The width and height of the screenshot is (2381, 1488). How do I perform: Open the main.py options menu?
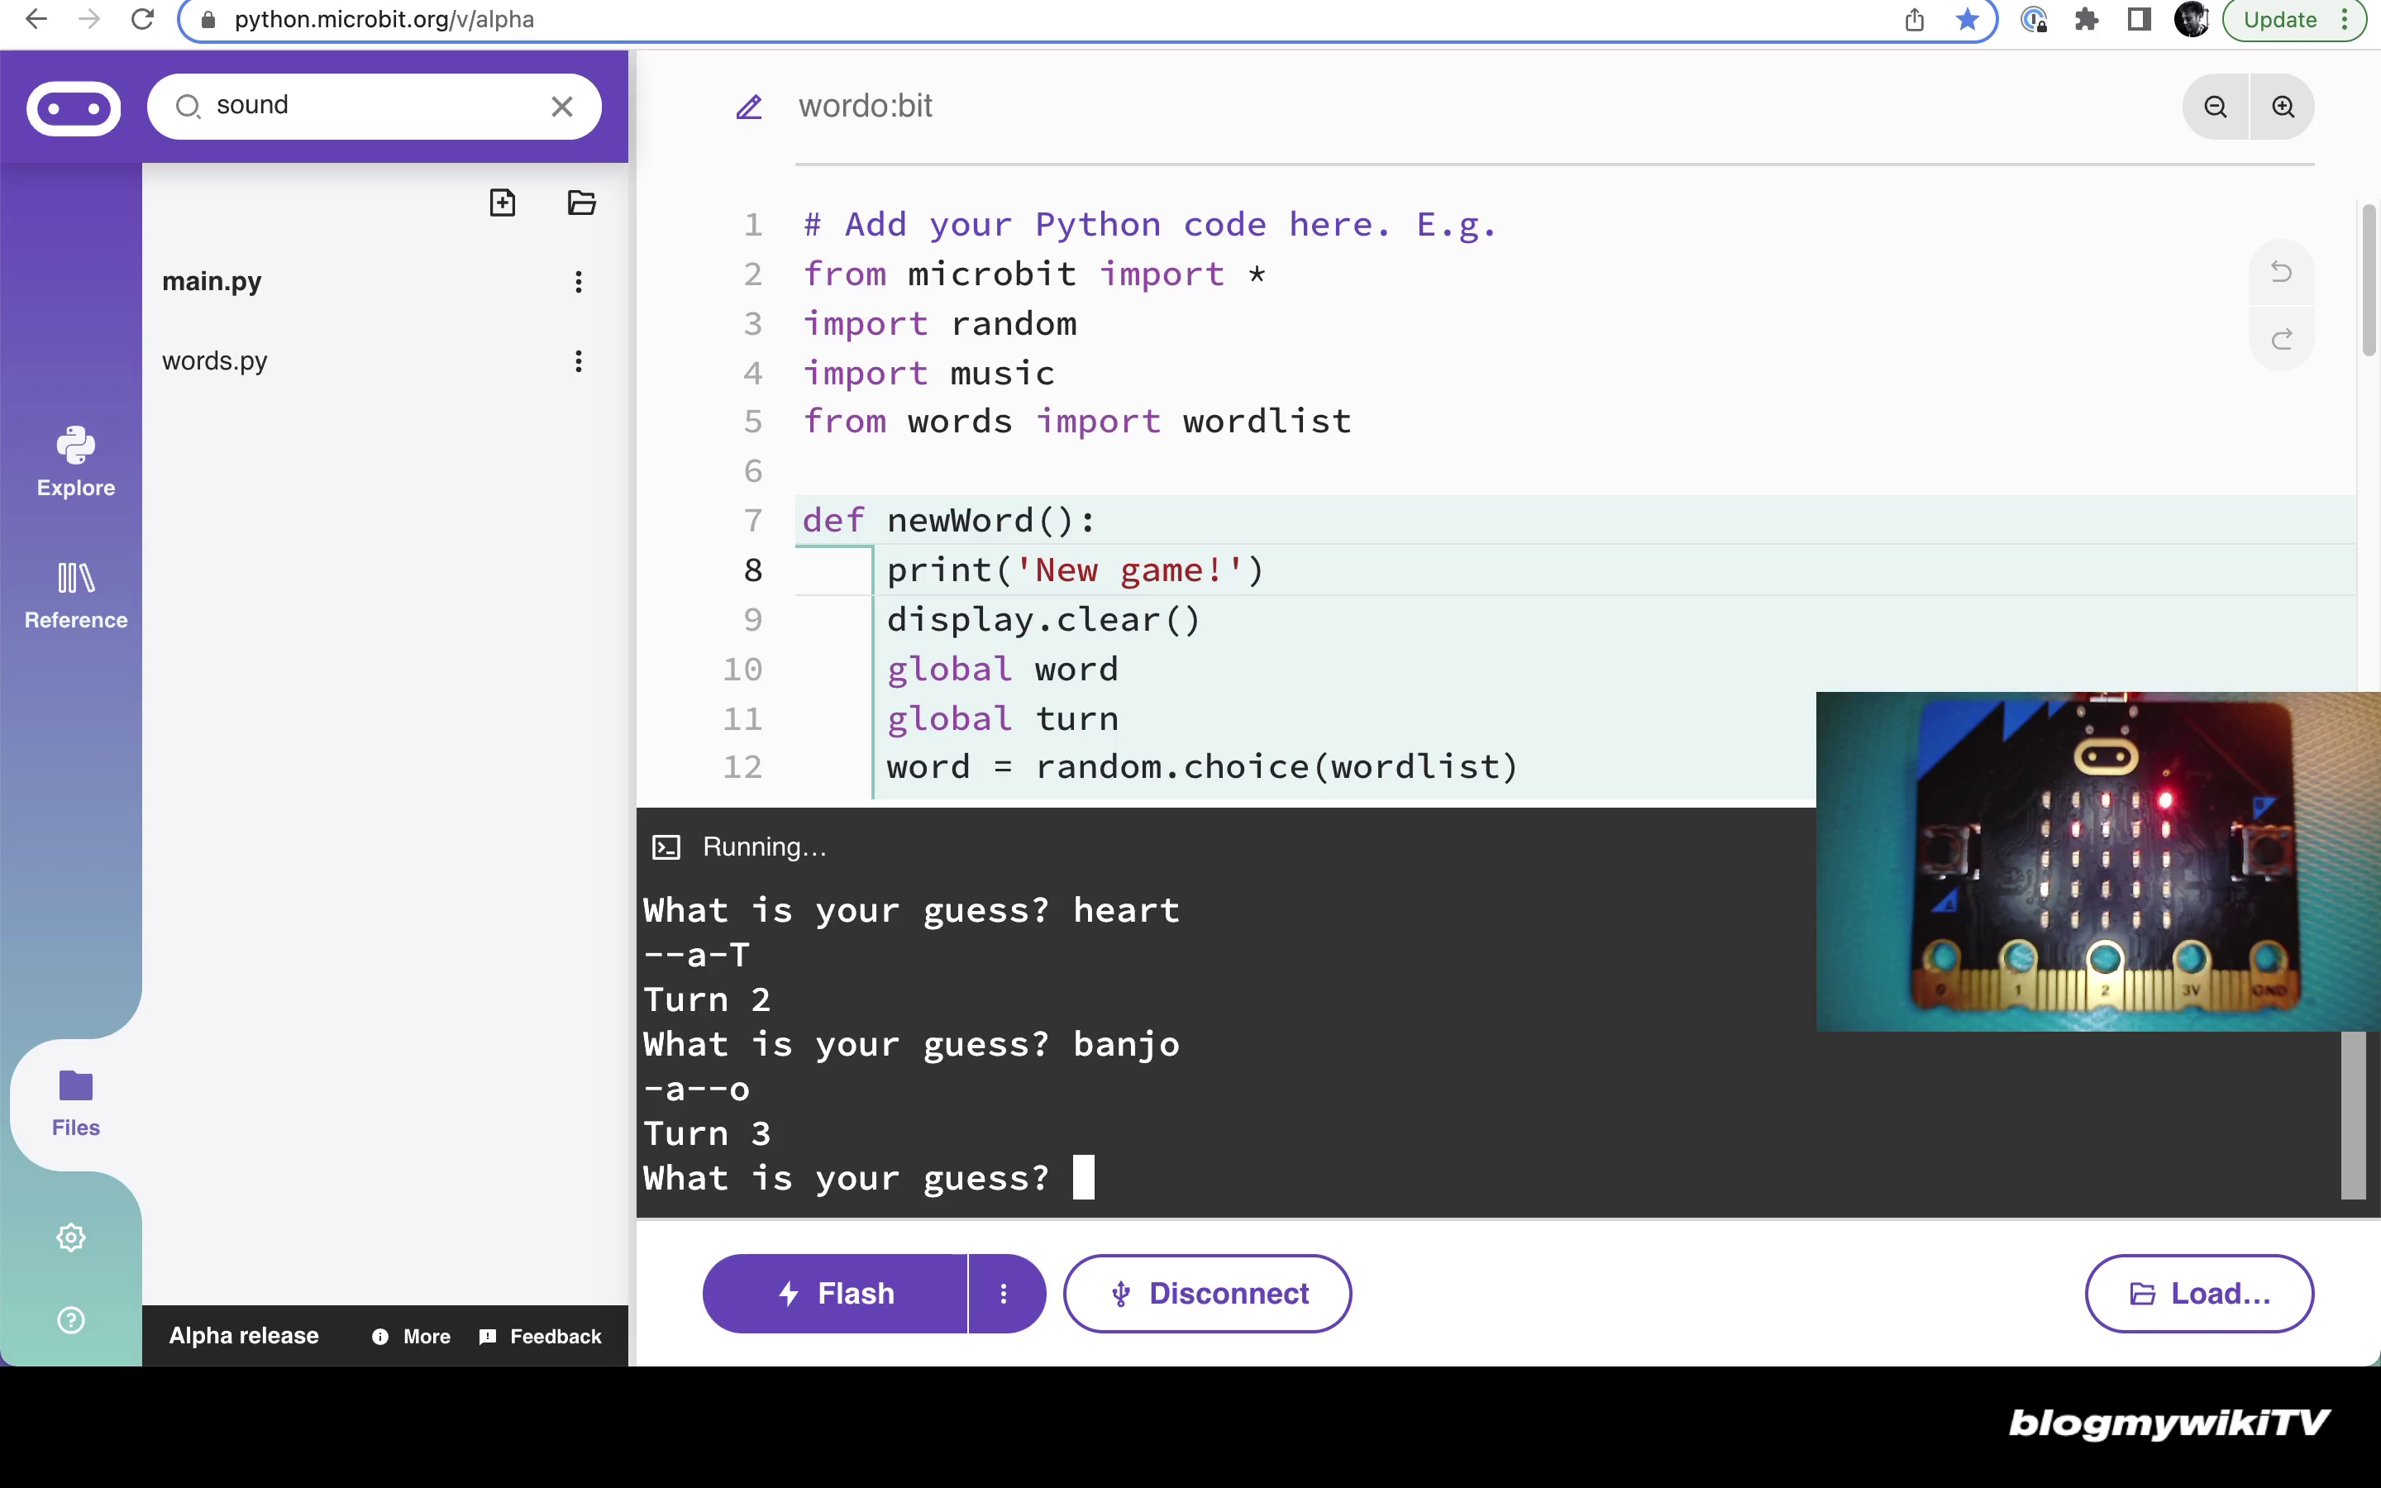pyautogui.click(x=579, y=283)
